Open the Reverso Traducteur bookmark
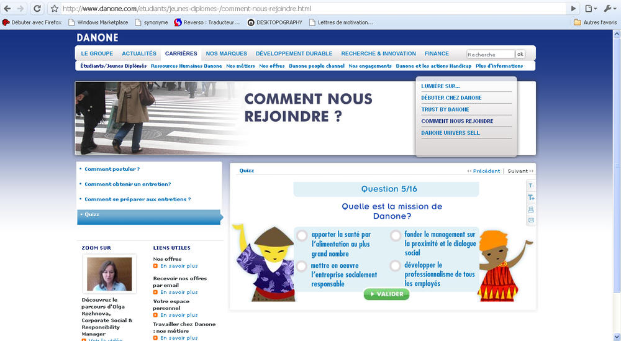 [x=207, y=22]
